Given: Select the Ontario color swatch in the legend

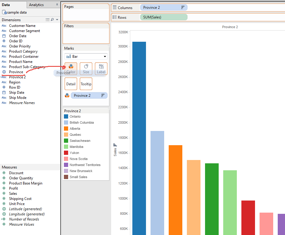Looking at the screenshot, I should pyautogui.click(x=66, y=116).
